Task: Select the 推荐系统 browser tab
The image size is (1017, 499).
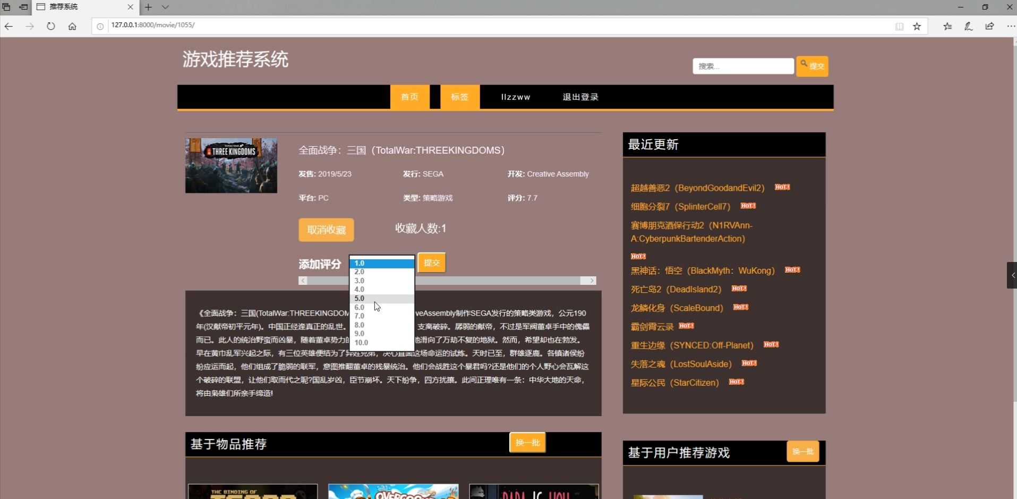Action: 85,7
